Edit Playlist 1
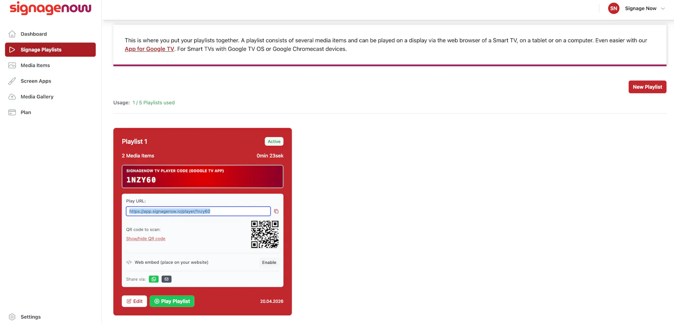Screen dimensions: 674x324 (x=134, y=301)
